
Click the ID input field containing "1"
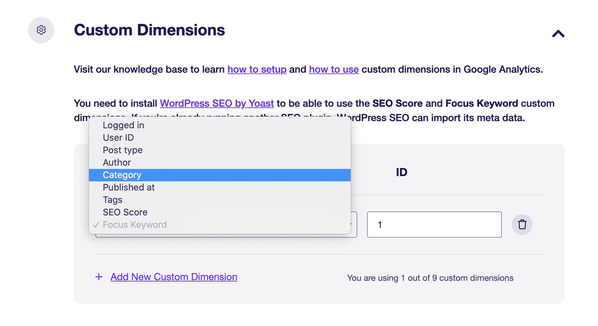pos(434,224)
